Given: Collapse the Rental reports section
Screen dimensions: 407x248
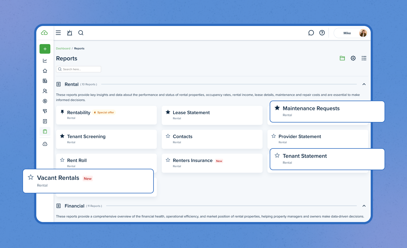Looking at the screenshot, I should tap(364, 84).
